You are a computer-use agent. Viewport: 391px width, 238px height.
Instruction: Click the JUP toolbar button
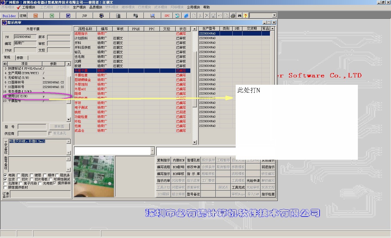coord(85,16)
